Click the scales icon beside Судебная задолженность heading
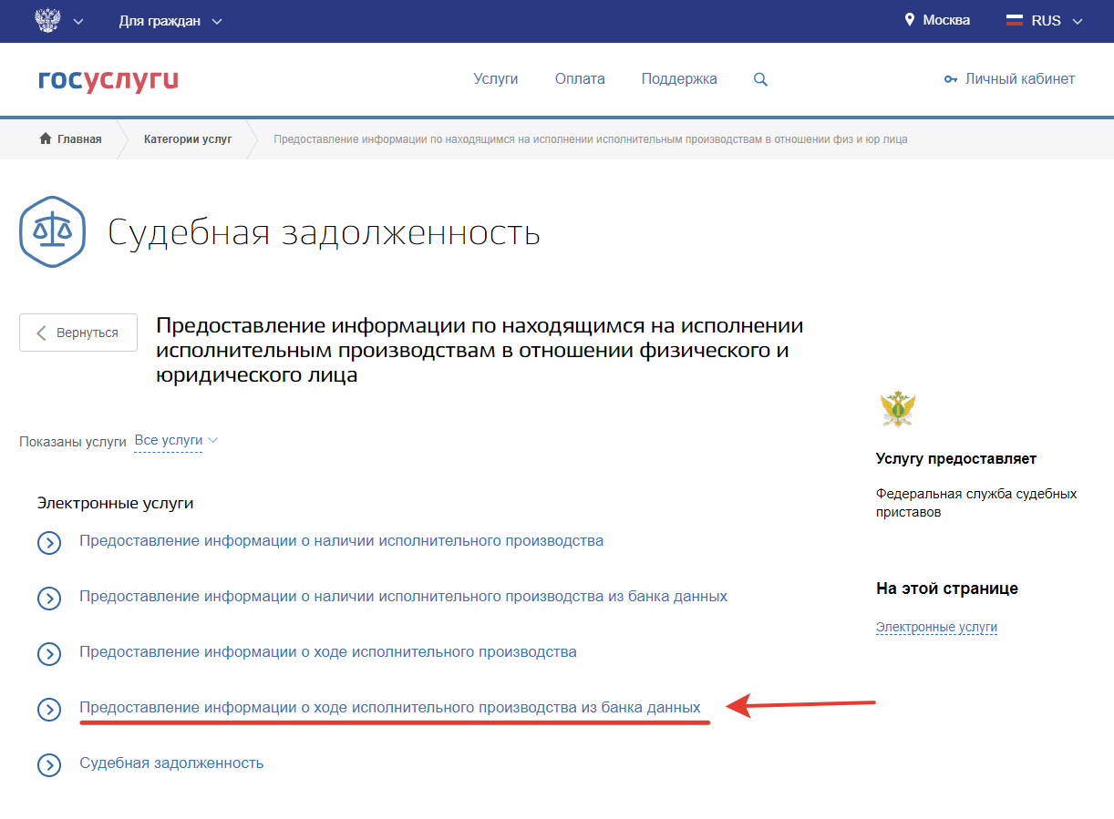 coord(52,231)
